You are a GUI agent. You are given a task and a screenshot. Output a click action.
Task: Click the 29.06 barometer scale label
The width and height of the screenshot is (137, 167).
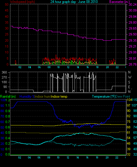[133, 52]
